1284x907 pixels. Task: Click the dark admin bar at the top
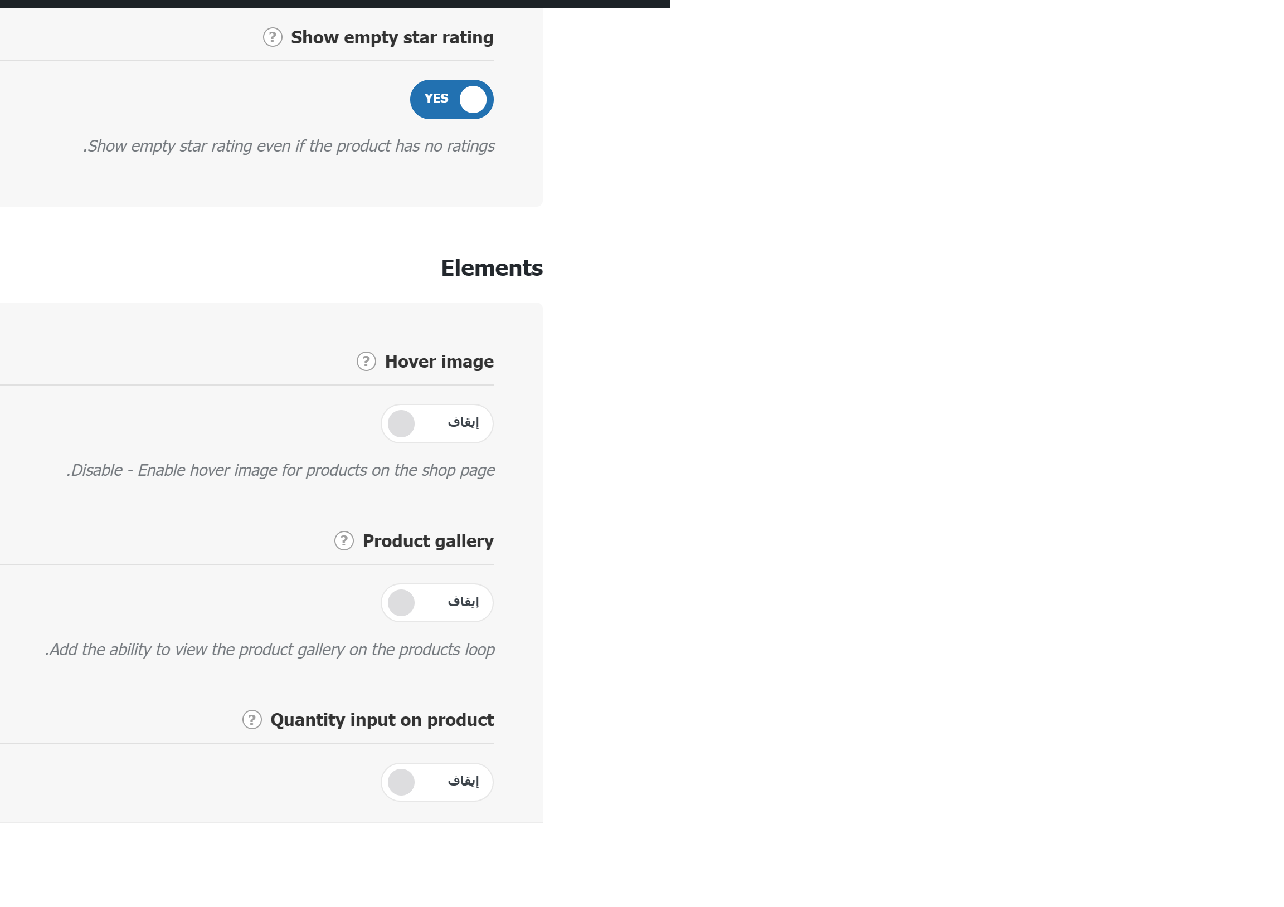click(334, 3)
